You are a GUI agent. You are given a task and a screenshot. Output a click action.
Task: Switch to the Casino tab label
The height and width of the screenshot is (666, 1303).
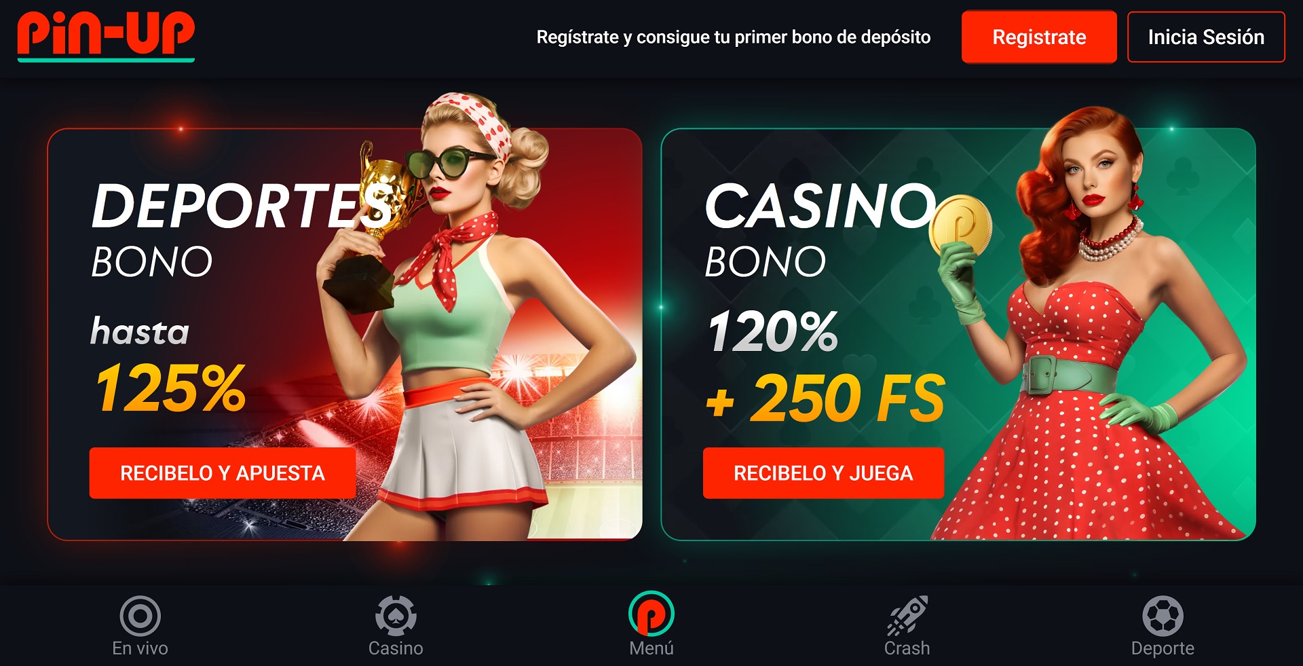click(x=396, y=648)
